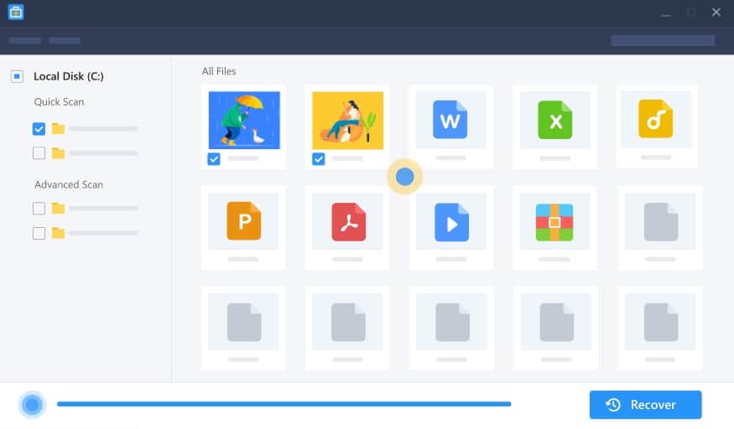Select the colorful archive file icon

coord(554,222)
